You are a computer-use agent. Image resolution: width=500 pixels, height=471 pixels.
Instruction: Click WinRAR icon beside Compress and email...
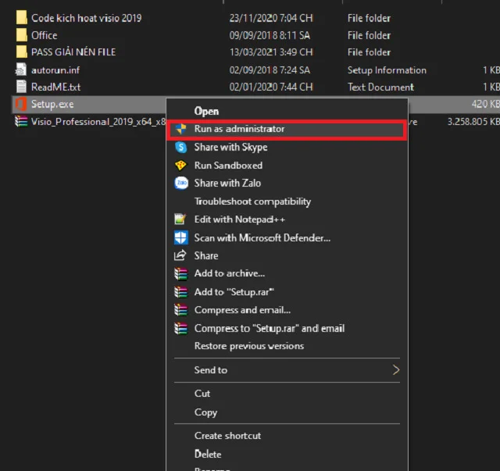pos(180,310)
